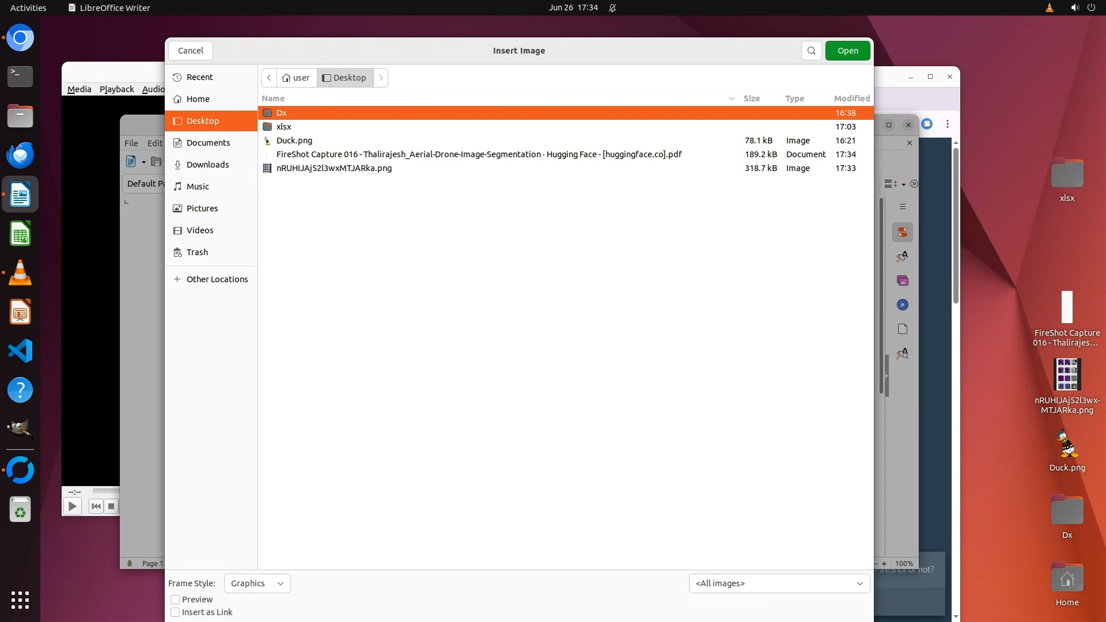Open the VLC Playback menu
The image size is (1106, 622).
click(x=116, y=89)
